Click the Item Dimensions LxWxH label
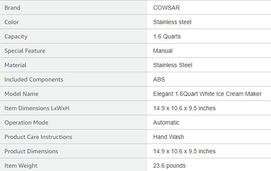The width and height of the screenshot is (271, 171). [37, 108]
